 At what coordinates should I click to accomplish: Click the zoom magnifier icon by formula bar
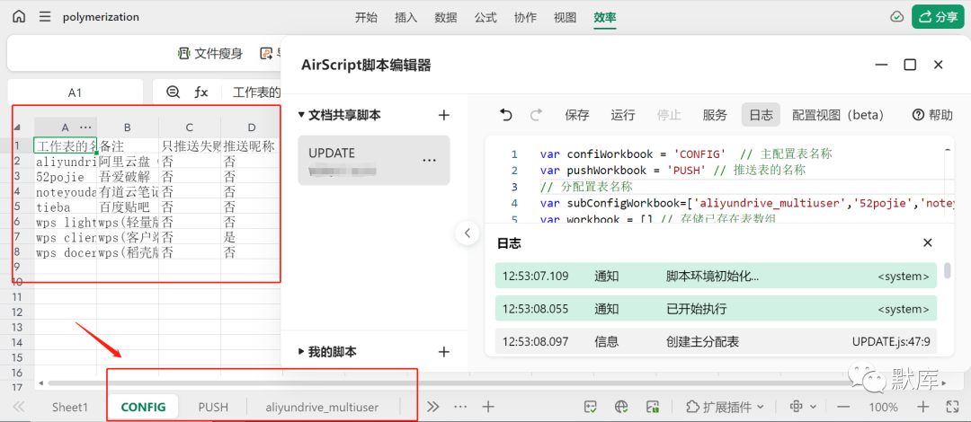pos(174,92)
